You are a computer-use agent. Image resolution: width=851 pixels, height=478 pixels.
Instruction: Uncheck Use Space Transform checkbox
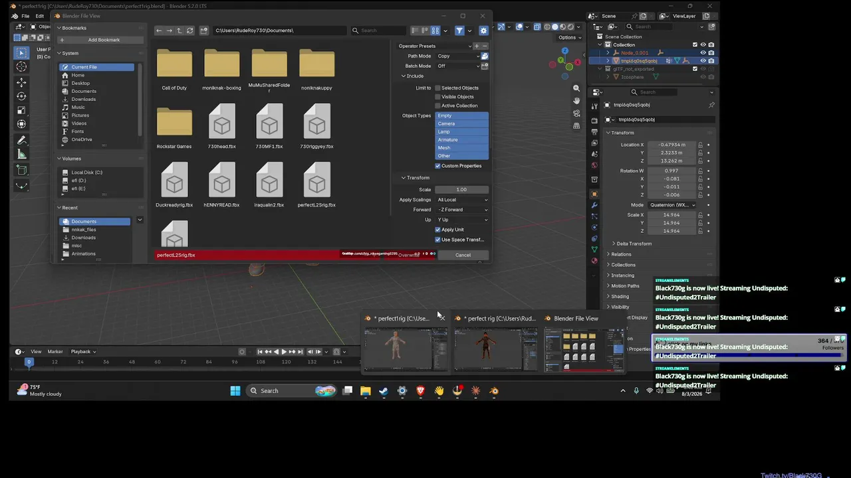click(437, 240)
